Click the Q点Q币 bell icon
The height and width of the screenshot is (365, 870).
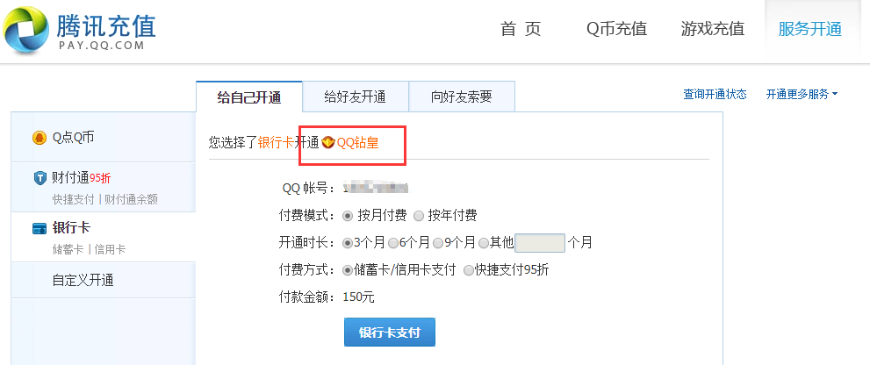pos(39,138)
